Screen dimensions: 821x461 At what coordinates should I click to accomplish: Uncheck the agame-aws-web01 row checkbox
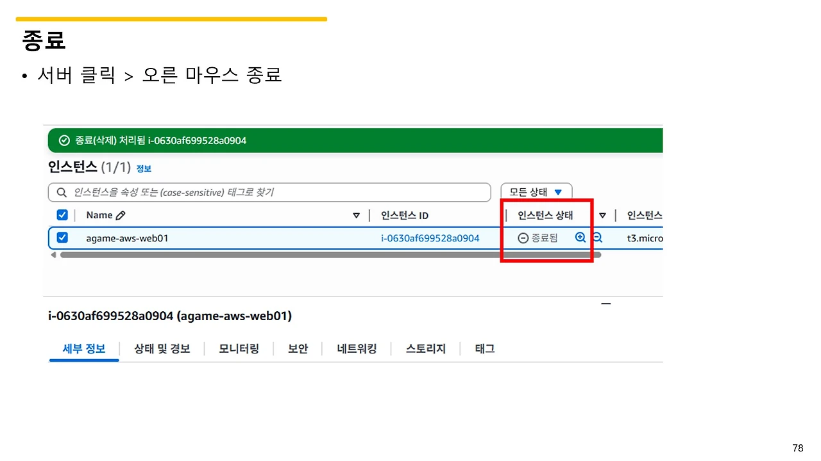(x=62, y=238)
